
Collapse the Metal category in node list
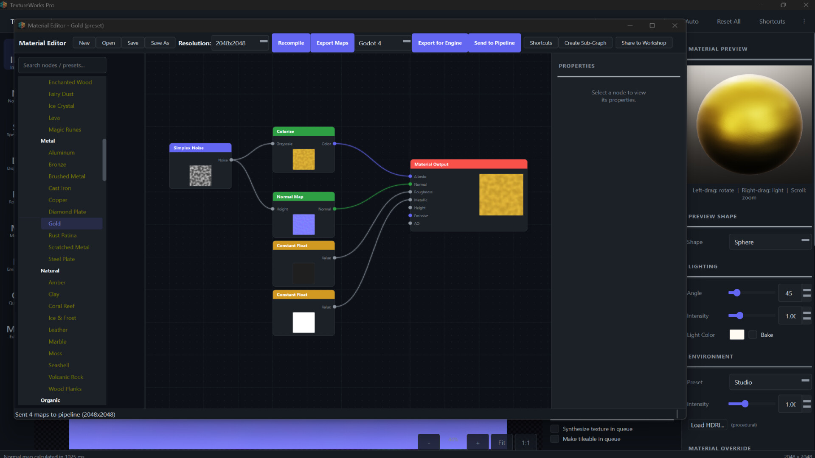[48, 140]
